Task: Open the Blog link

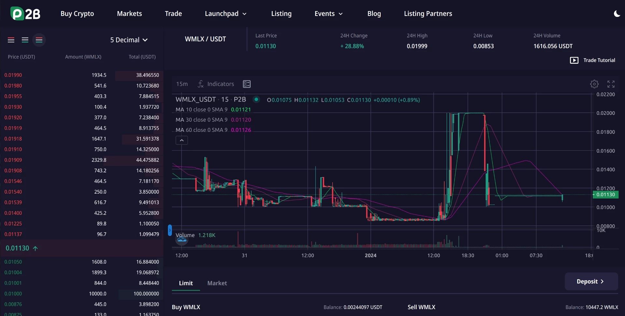Action: click(374, 14)
